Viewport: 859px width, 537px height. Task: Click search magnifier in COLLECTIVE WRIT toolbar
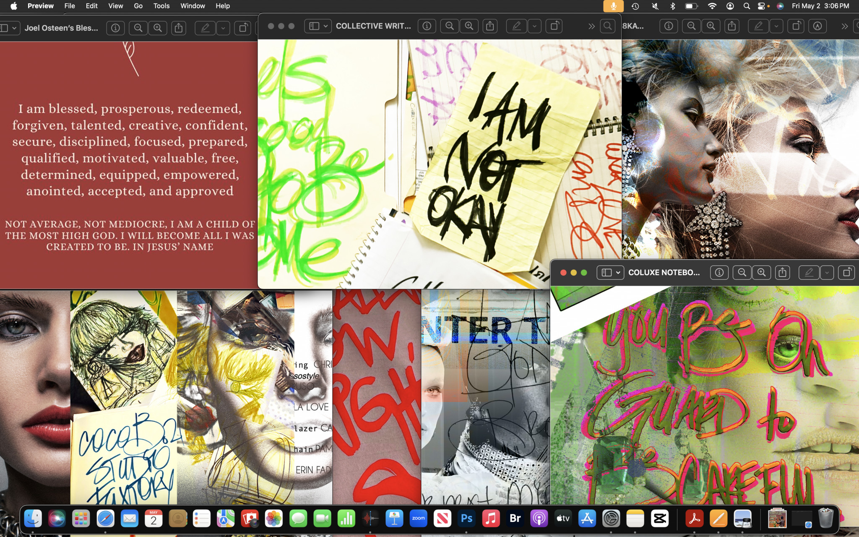(x=607, y=26)
